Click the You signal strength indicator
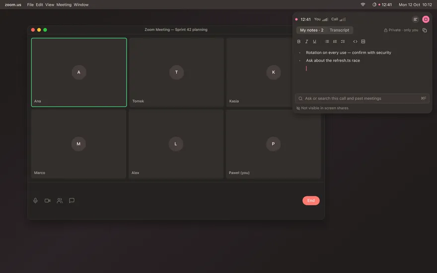This screenshot has width=437, height=273. click(x=325, y=19)
